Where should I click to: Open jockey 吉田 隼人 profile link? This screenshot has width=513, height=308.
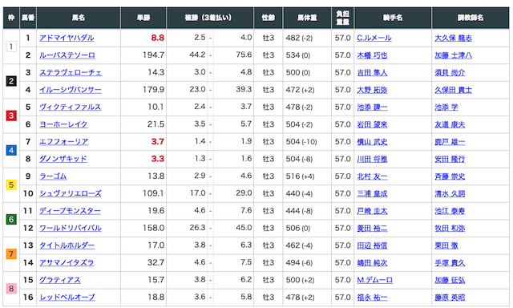[372, 72]
